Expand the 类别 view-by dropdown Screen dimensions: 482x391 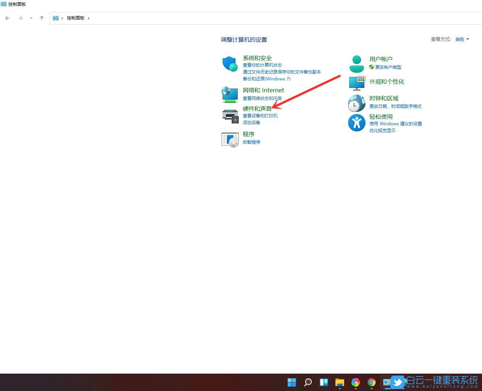(462, 39)
